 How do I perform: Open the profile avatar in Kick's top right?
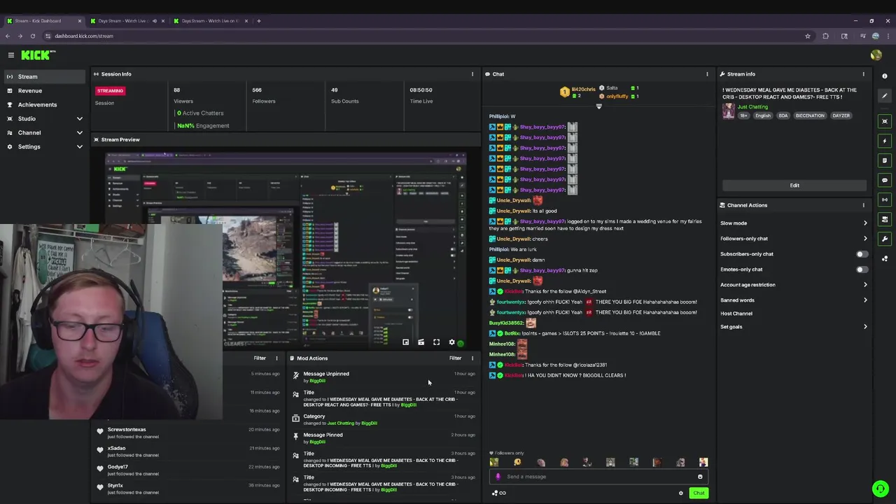pos(876,55)
